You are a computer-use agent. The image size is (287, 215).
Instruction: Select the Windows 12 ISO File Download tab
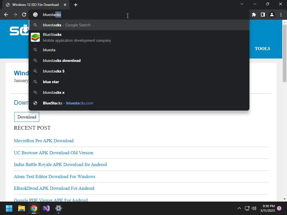(36, 5)
